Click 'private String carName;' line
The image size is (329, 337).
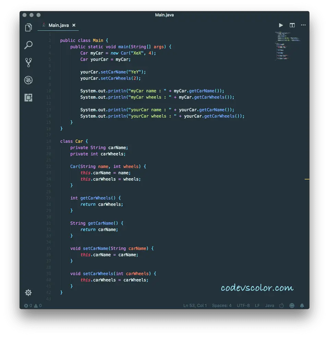pyautogui.click(x=99, y=148)
